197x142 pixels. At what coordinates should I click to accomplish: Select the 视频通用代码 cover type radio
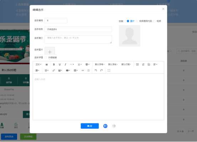tap(137, 21)
